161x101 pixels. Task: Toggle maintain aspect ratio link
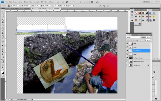point(41,6)
